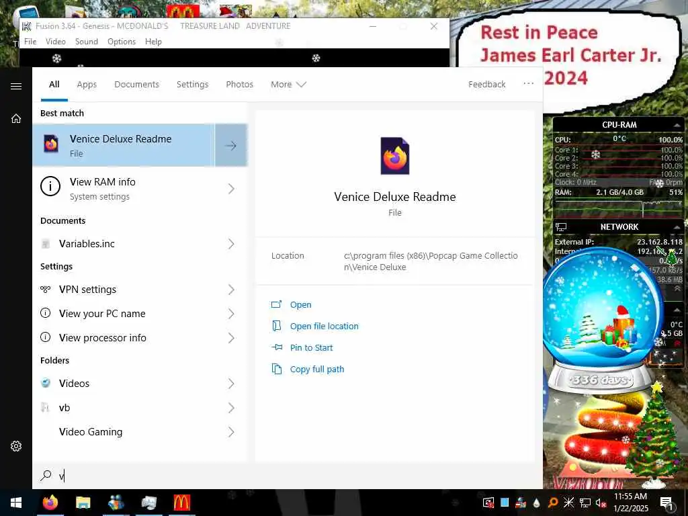Click the orange magnifier tray icon
This screenshot has width=688, height=516.
tap(553, 503)
